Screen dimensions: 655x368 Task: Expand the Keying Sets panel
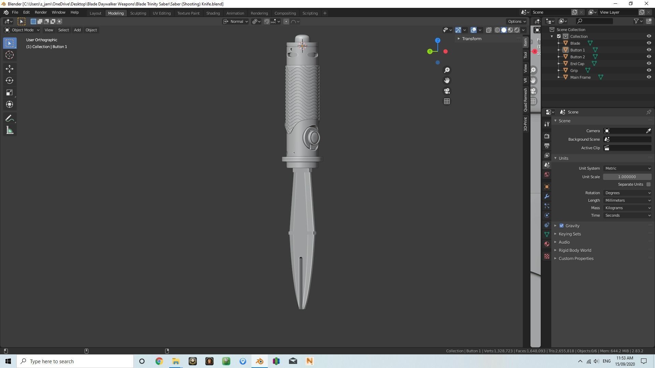[569, 234]
